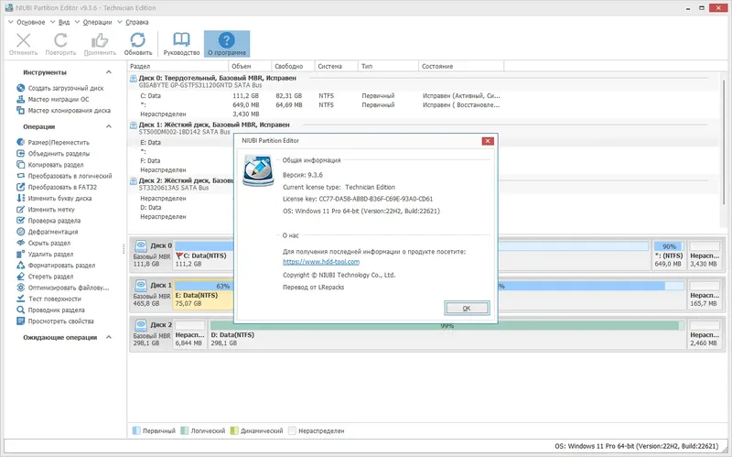Sort by the Раздел column header
Viewport: 732px width, 457px height.
click(x=178, y=66)
